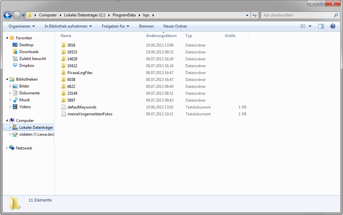Select the 16523 folder icon
Viewport: 343px width, 215px height.
coord(64,52)
